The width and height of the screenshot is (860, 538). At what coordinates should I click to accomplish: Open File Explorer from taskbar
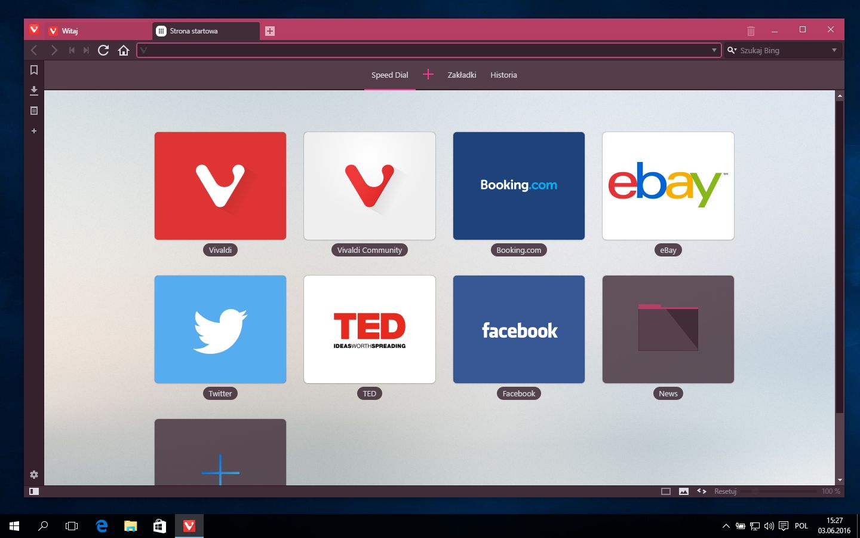130,526
